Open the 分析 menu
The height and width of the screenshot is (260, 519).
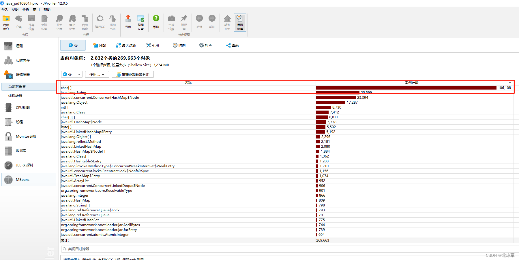coord(25,10)
